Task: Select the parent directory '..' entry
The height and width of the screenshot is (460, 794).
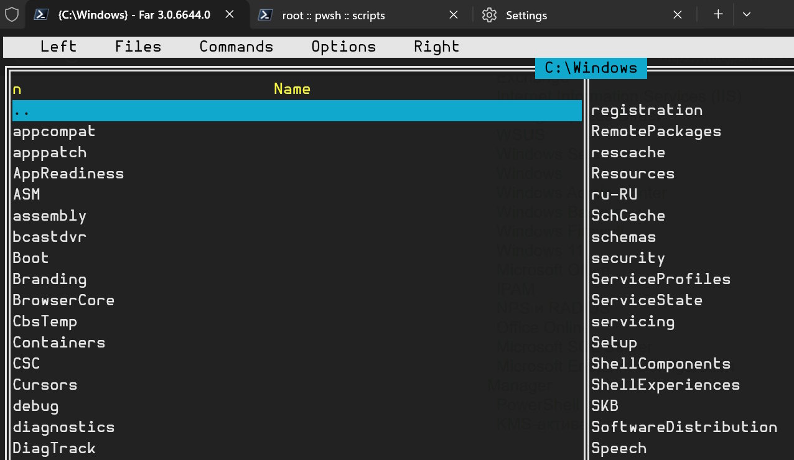Action: 296,111
